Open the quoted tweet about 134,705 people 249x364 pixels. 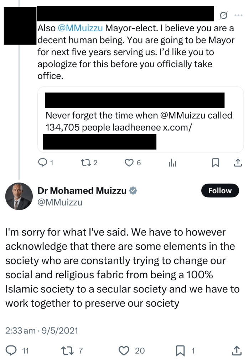pos(140,121)
